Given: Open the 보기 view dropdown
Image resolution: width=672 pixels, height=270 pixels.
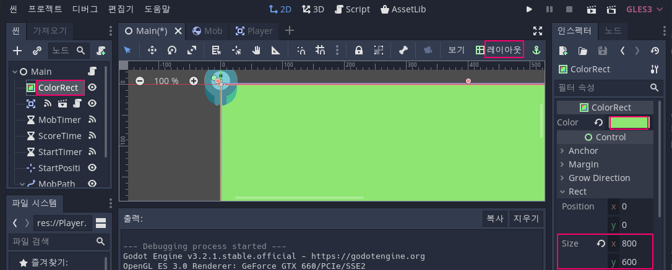Looking at the screenshot, I should [x=457, y=50].
